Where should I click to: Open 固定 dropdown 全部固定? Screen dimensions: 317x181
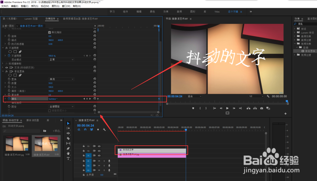pyautogui.click(x=61, y=106)
